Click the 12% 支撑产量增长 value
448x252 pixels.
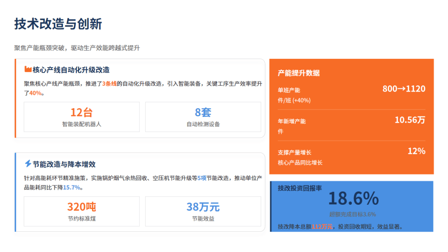click(x=416, y=151)
